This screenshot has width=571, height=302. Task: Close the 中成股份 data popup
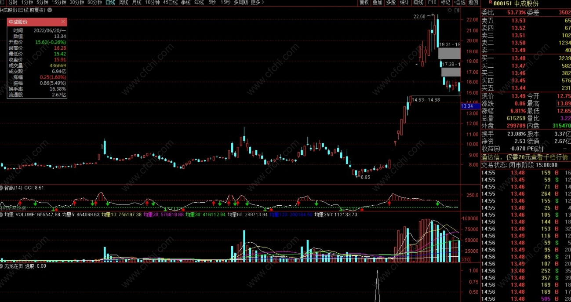[63, 21]
